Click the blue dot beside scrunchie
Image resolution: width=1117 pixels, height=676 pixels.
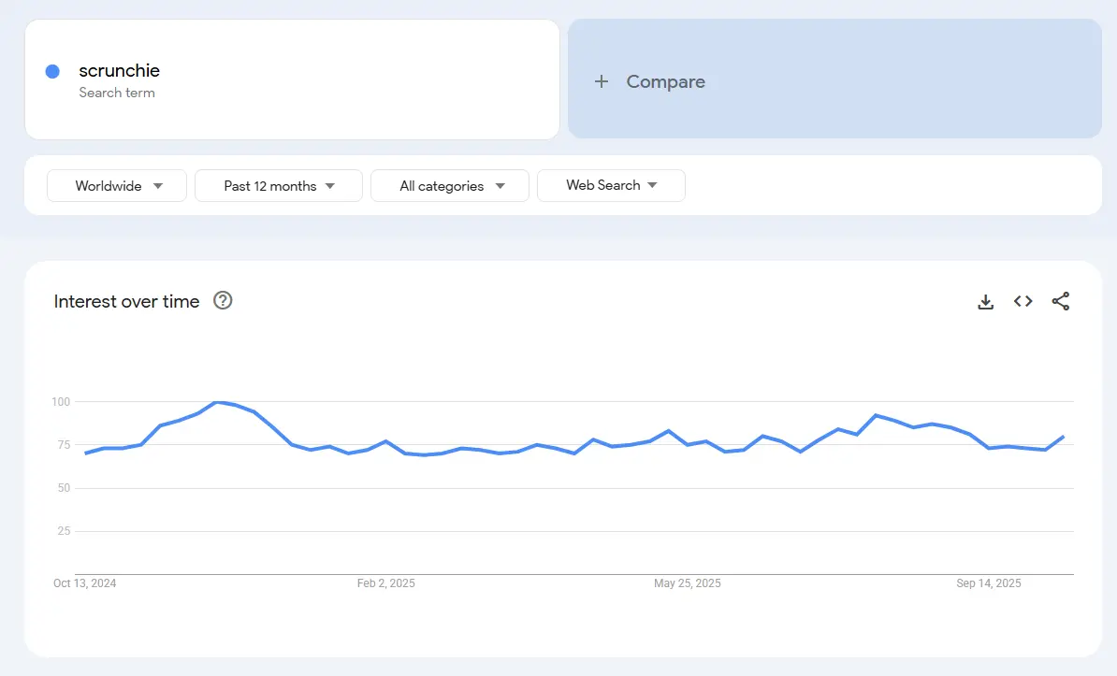[x=52, y=71]
